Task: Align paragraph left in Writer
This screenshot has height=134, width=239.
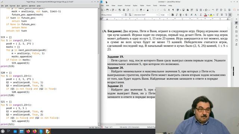Action: coord(217,15)
